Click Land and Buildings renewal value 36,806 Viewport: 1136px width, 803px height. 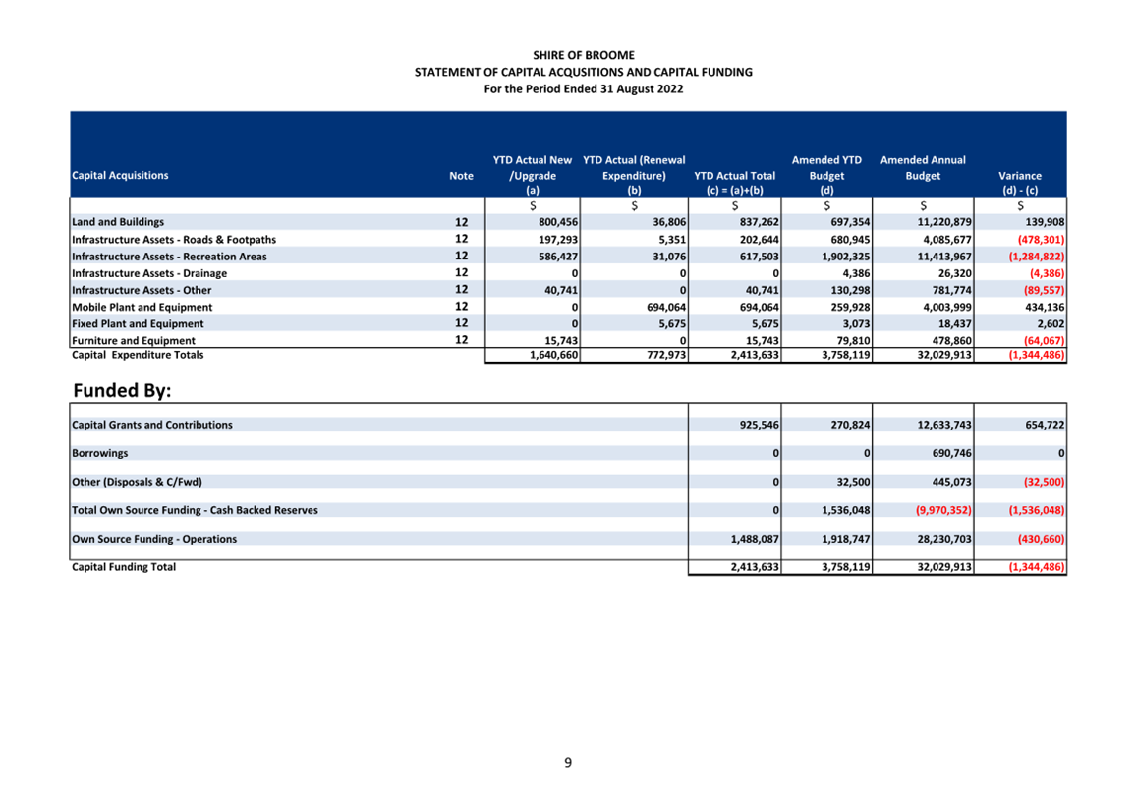click(669, 222)
